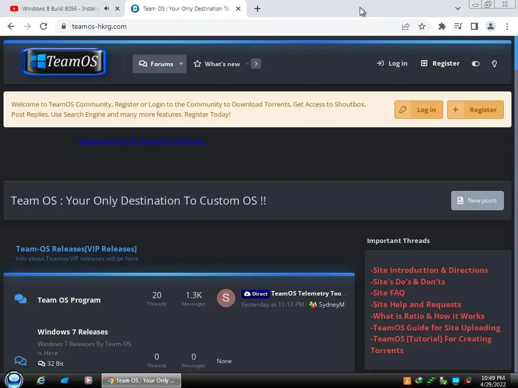Open the What's new nav item

pyautogui.click(x=217, y=64)
